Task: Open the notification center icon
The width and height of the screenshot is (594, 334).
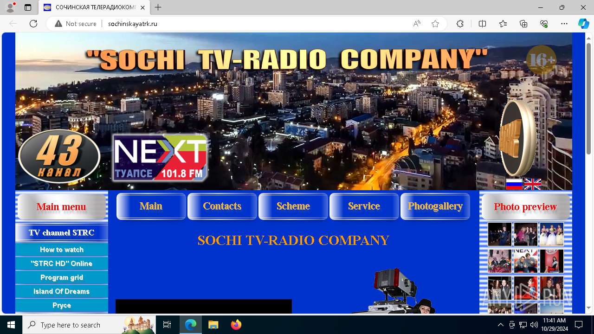Action: point(579,325)
